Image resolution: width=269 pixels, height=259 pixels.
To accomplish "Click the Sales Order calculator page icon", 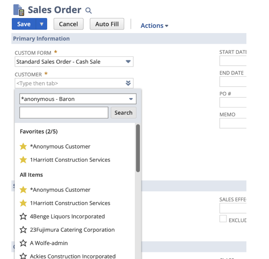I will coord(19,10).
